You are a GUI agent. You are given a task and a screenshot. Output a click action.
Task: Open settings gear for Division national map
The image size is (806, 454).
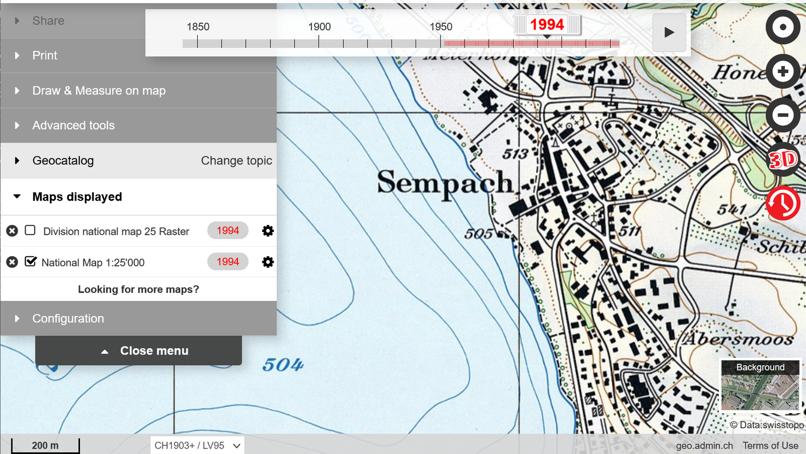pyautogui.click(x=268, y=231)
